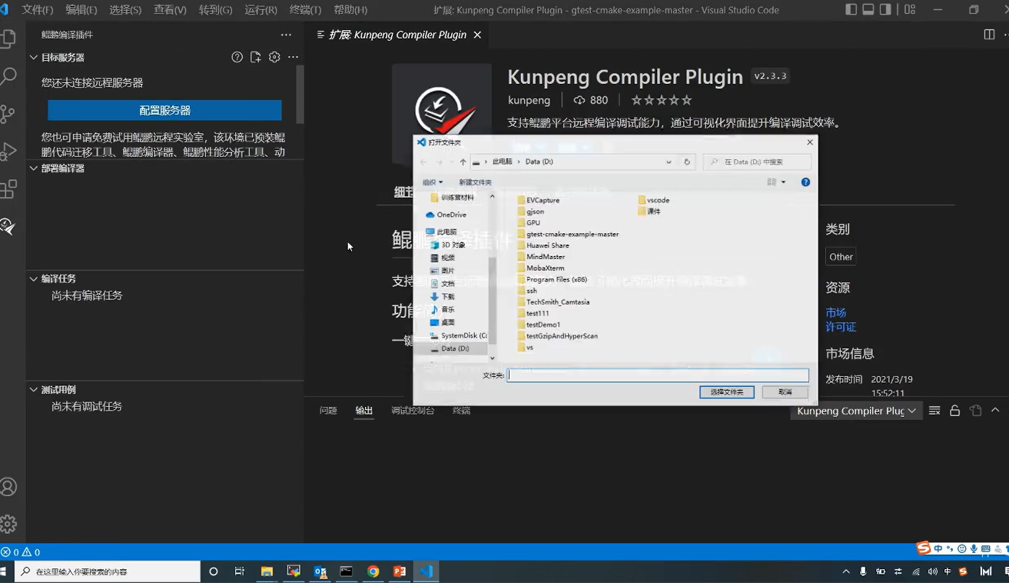Open more actions for the 鲲鹏编译插件 sidebar
This screenshot has width=1009, height=583.
click(286, 35)
